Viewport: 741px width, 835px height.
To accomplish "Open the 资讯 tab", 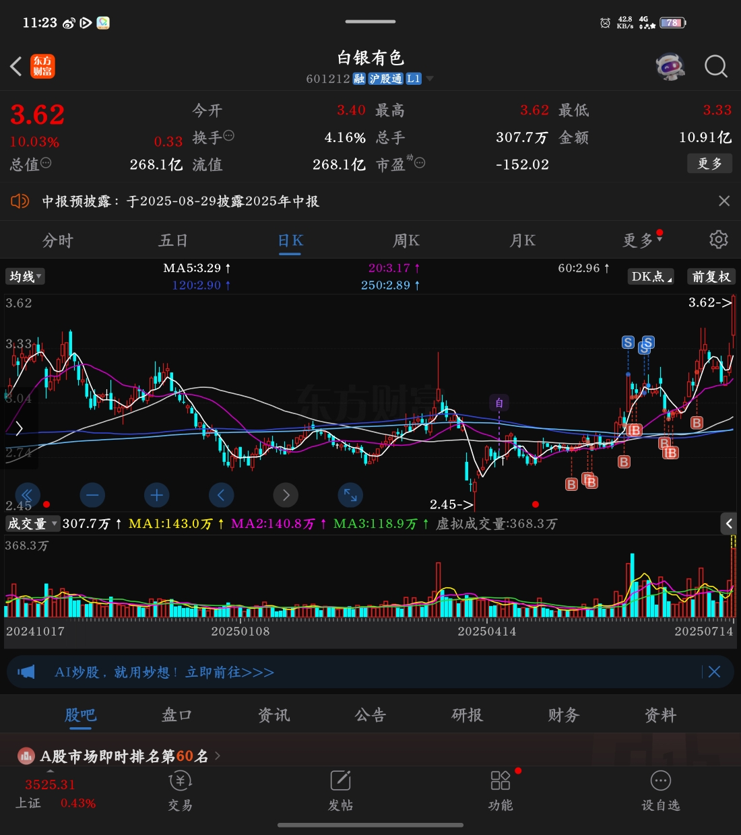I will (x=273, y=715).
